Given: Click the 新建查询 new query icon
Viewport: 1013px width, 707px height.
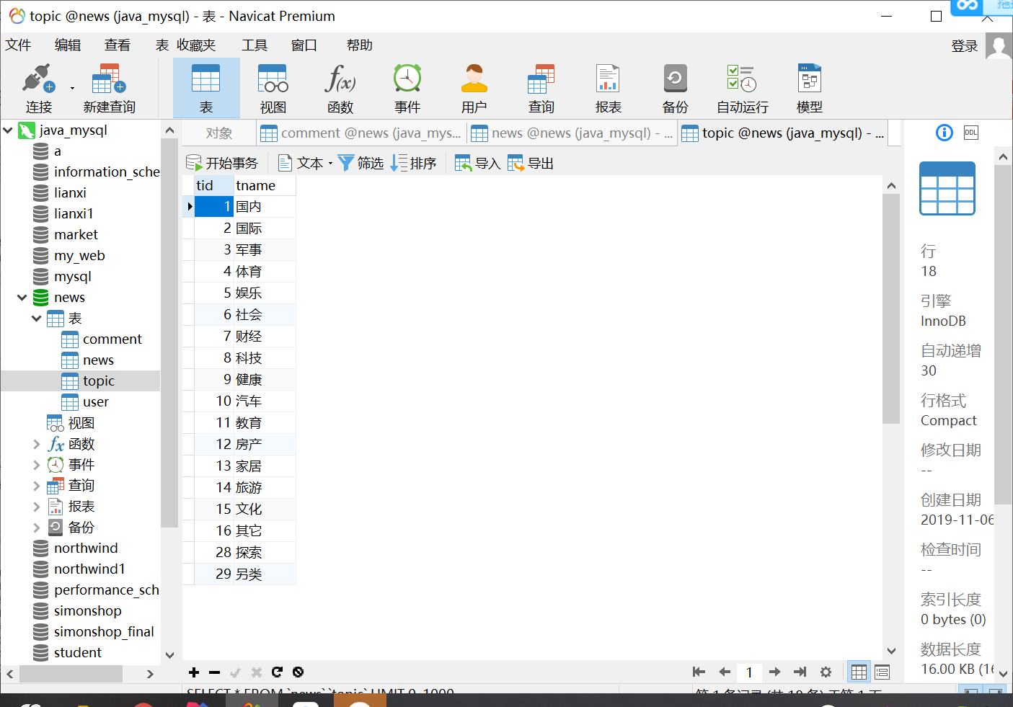Looking at the screenshot, I should 109,89.
